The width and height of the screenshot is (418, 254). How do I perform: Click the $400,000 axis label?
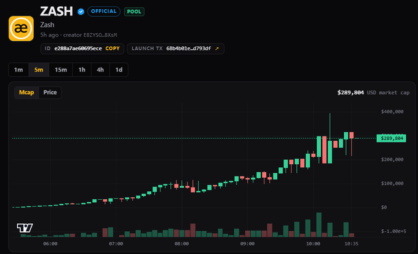pyautogui.click(x=392, y=111)
